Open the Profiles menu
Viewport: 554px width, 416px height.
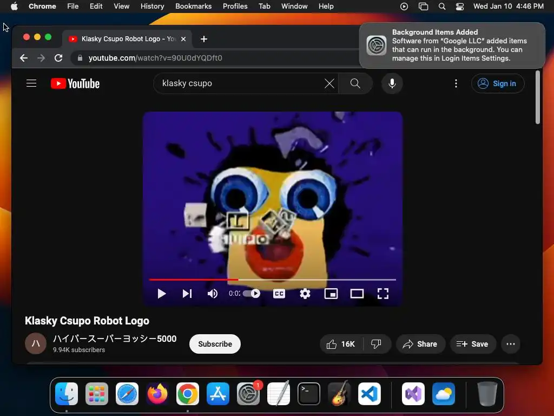point(235,6)
